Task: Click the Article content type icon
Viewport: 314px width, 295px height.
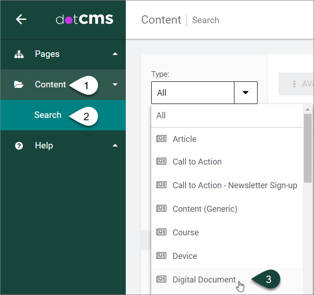Action: coord(161,139)
